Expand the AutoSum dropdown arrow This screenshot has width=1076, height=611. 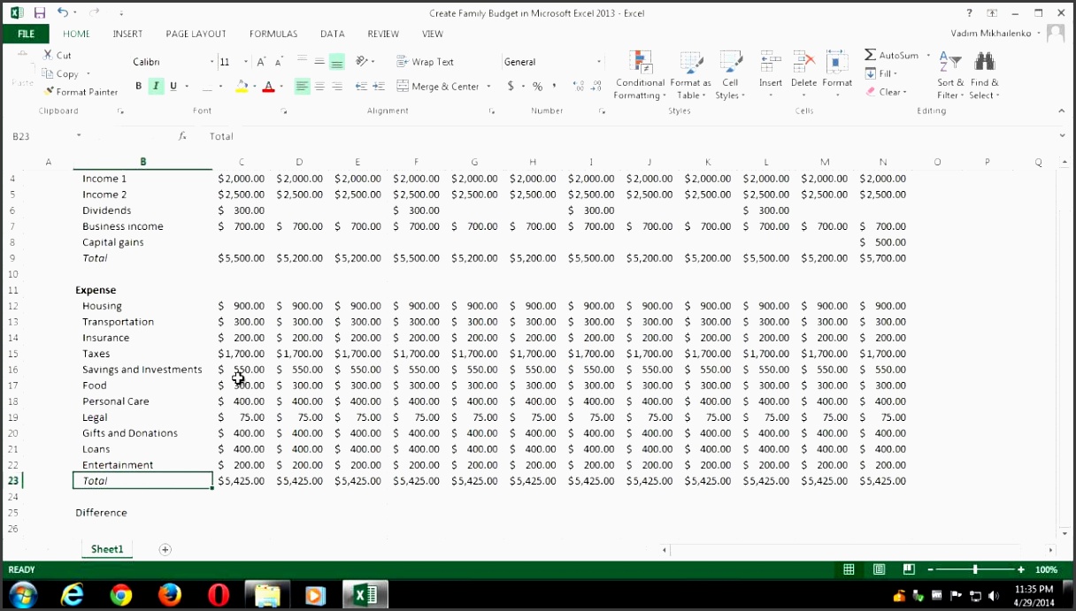tap(928, 56)
